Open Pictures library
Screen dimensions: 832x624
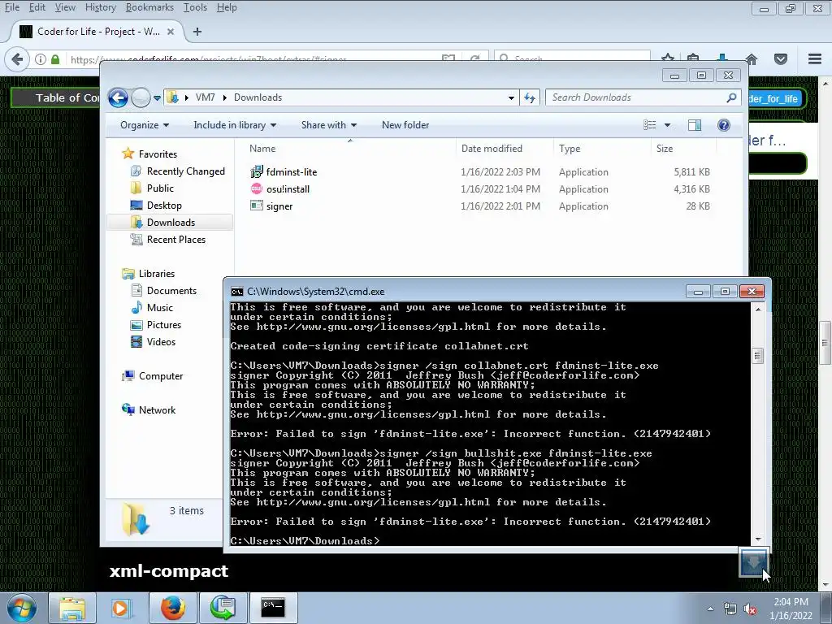point(164,325)
